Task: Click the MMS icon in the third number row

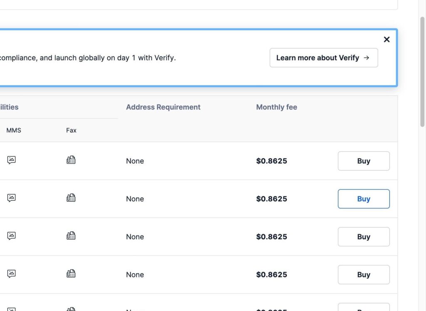Action: tap(12, 236)
